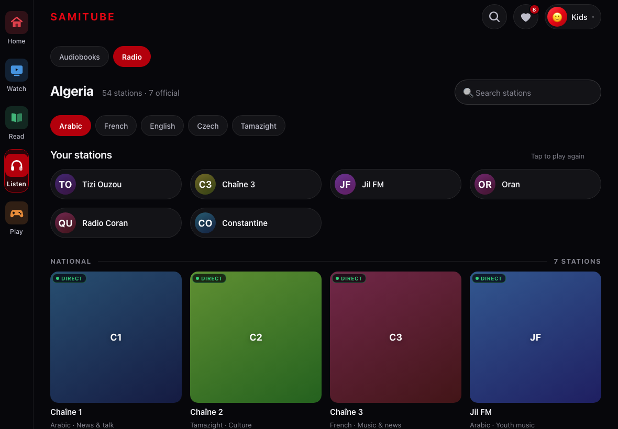Switch to the Audiobooks tab
The height and width of the screenshot is (429, 618).
coord(80,57)
